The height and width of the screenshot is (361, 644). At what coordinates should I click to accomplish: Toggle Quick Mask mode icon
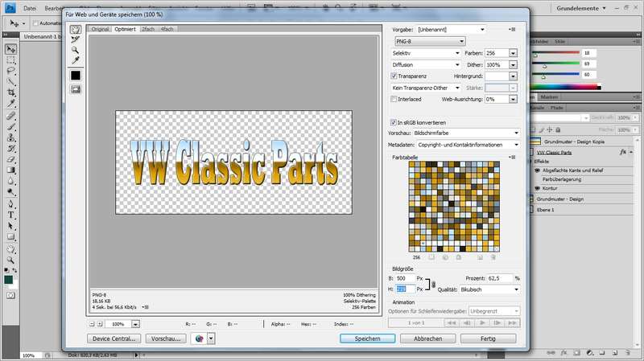(10, 295)
